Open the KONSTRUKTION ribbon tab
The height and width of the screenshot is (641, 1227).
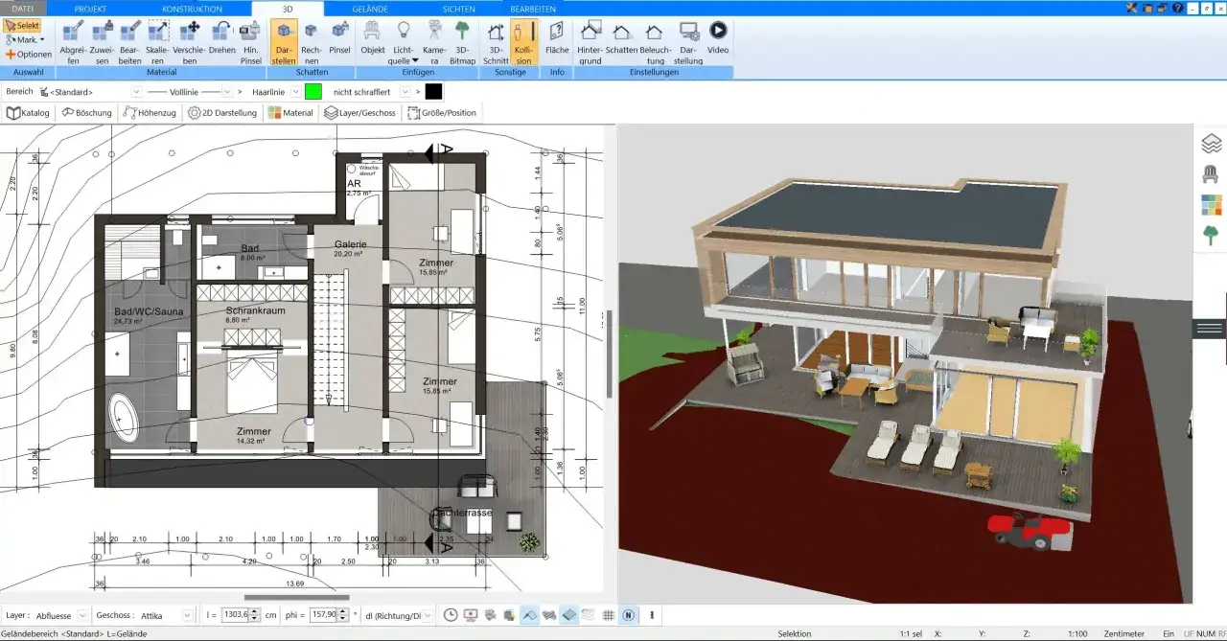(x=192, y=8)
